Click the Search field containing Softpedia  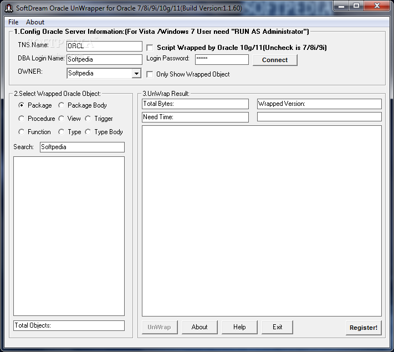coord(82,147)
